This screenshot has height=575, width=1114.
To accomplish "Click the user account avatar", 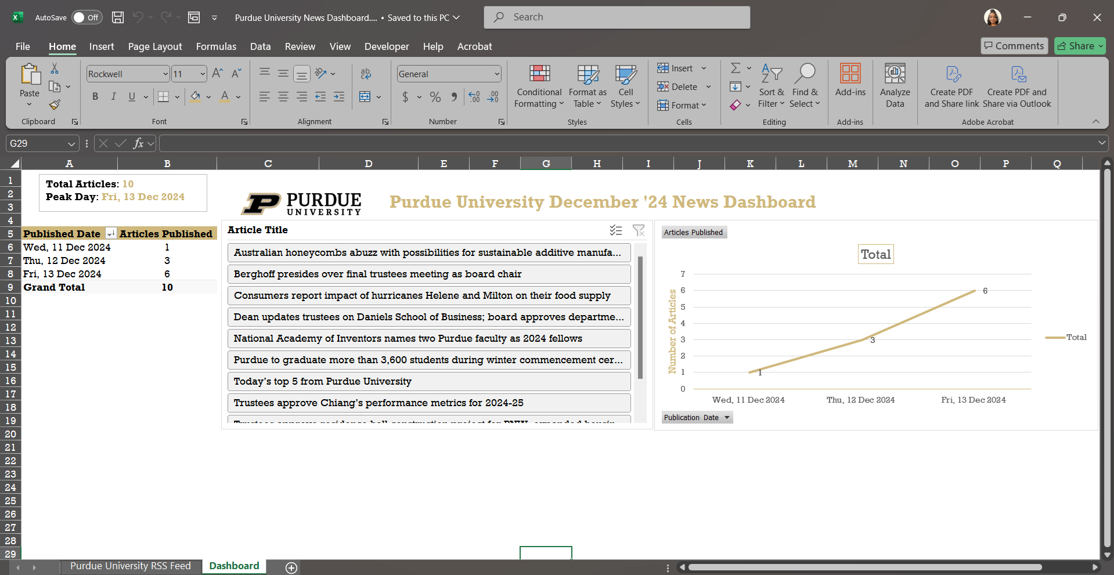I will (993, 17).
